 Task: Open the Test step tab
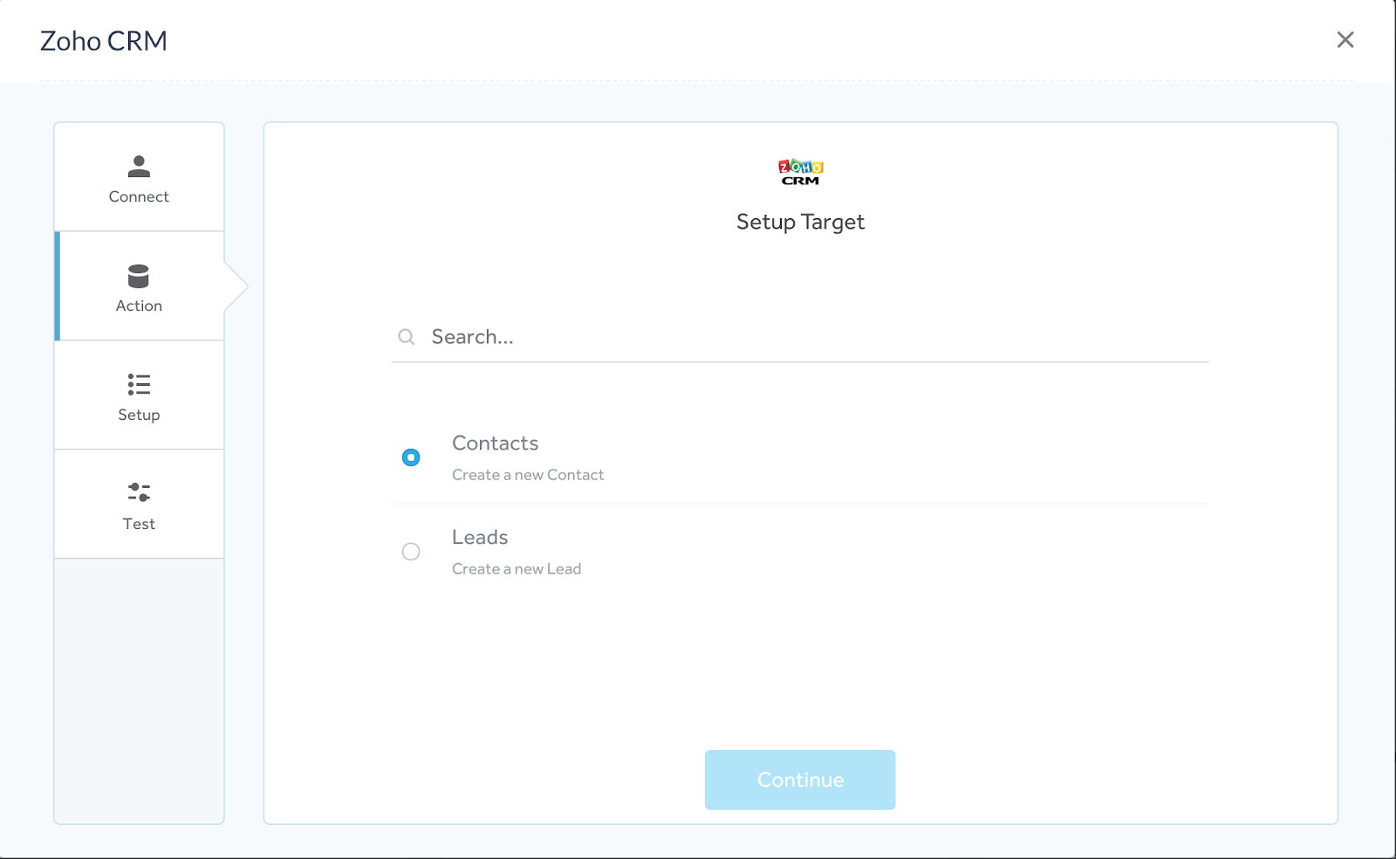click(139, 505)
